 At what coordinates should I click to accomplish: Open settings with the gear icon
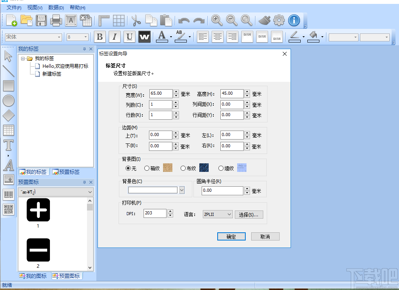pyautogui.click(x=279, y=20)
